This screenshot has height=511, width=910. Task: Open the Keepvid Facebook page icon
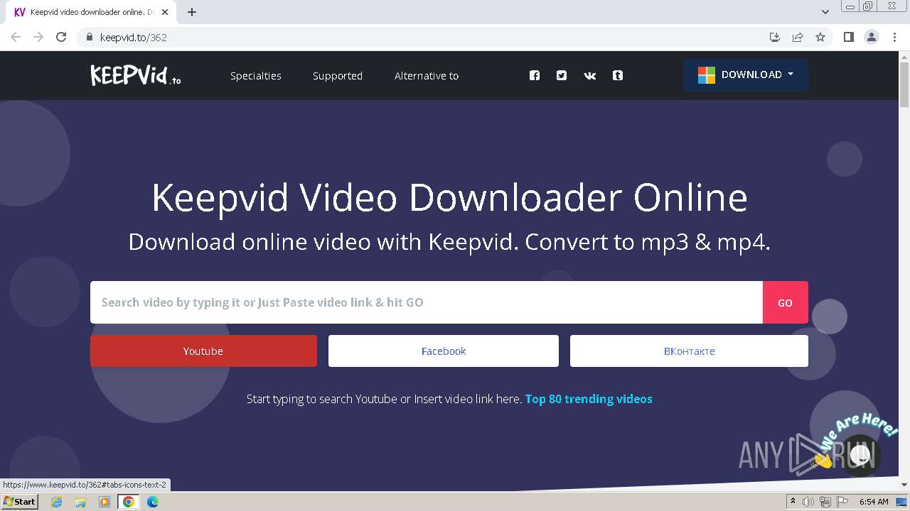click(535, 75)
